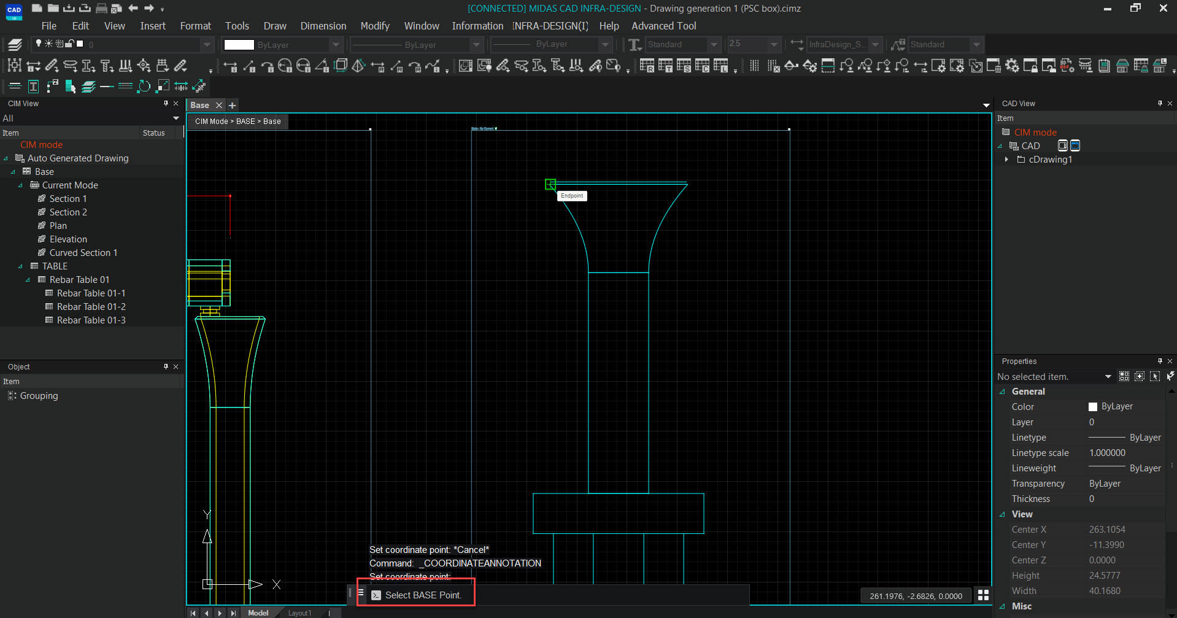Open the InfraDesign_S dimension style dropdown

(876, 44)
